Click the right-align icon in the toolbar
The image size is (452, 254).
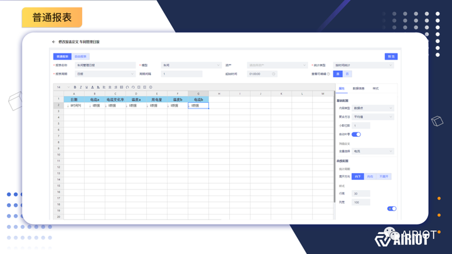116,87
